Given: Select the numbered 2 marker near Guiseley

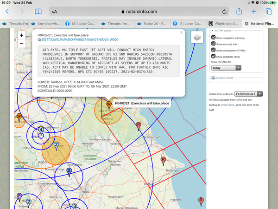Looking at the screenshot, I should (x=29, y=203).
